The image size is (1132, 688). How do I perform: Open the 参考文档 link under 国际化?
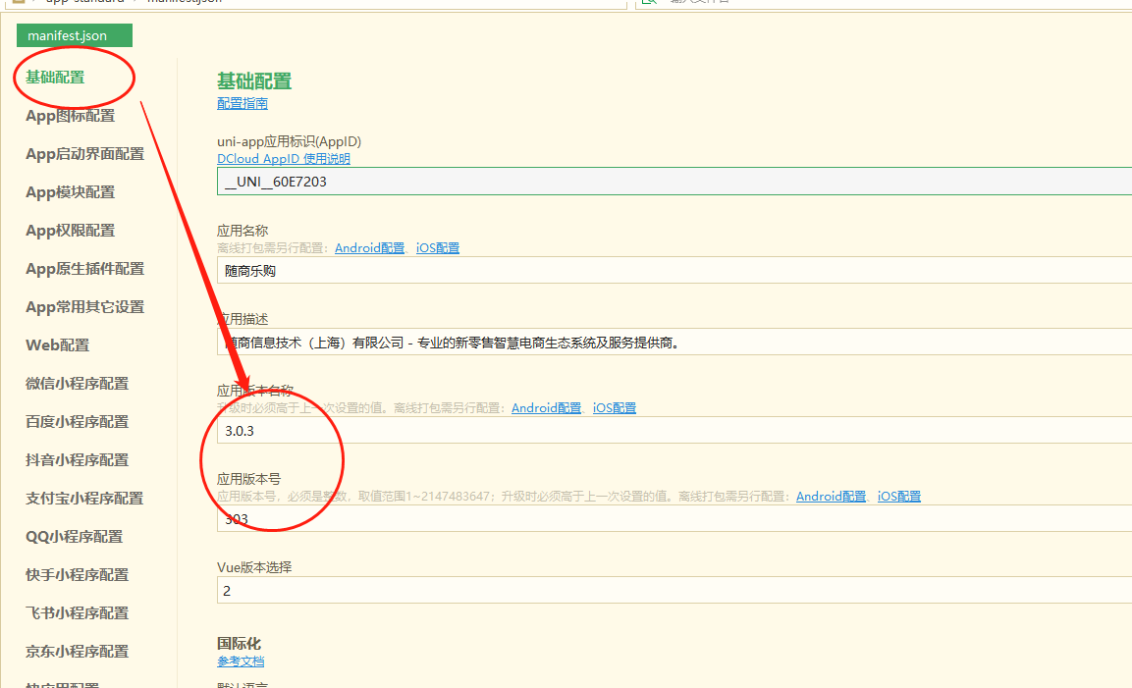241,662
